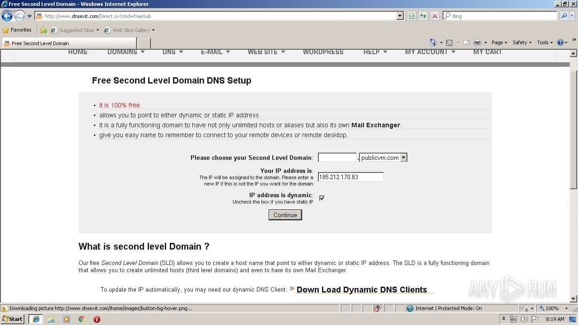Click the address bar URL field
Image resolution: width=578 pixels, height=325 pixels.
pos(216,16)
